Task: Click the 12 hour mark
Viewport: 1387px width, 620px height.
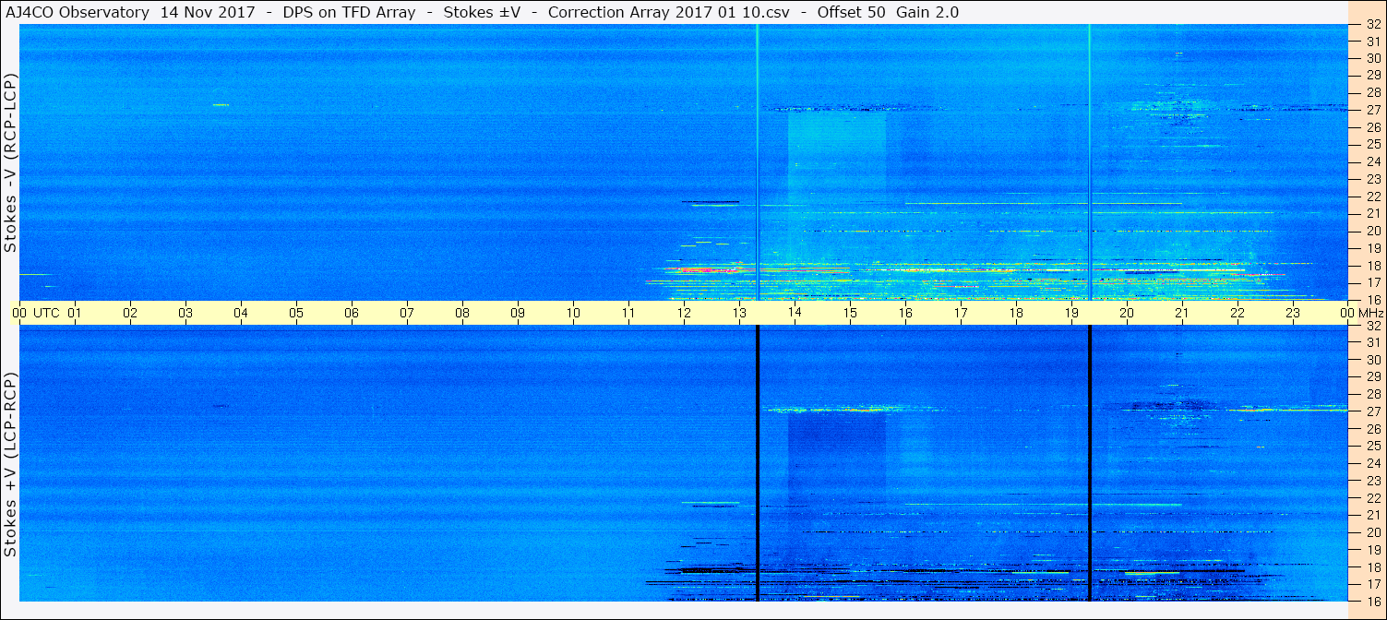Action: 684,313
